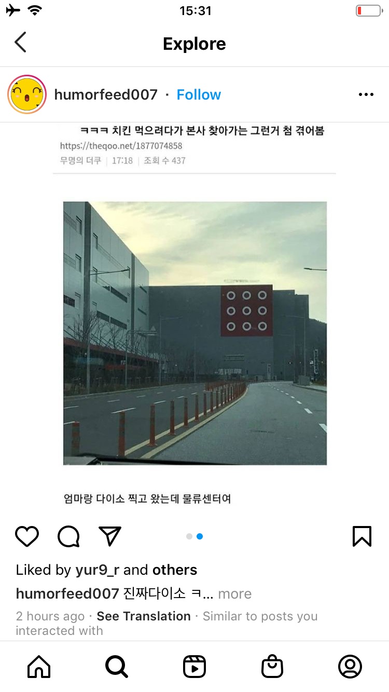Open the Reels tab
The image size is (389, 692).
click(195, 667)
